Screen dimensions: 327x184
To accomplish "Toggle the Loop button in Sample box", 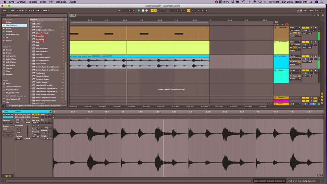I will pyautogui.click(x=46, y=128).
